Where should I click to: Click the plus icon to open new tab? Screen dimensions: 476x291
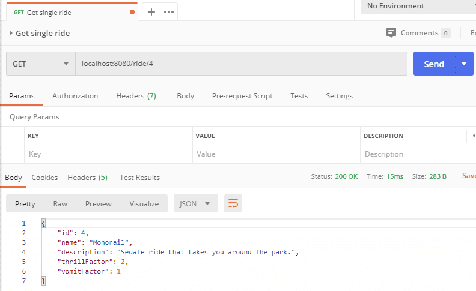tap(151, 12)
